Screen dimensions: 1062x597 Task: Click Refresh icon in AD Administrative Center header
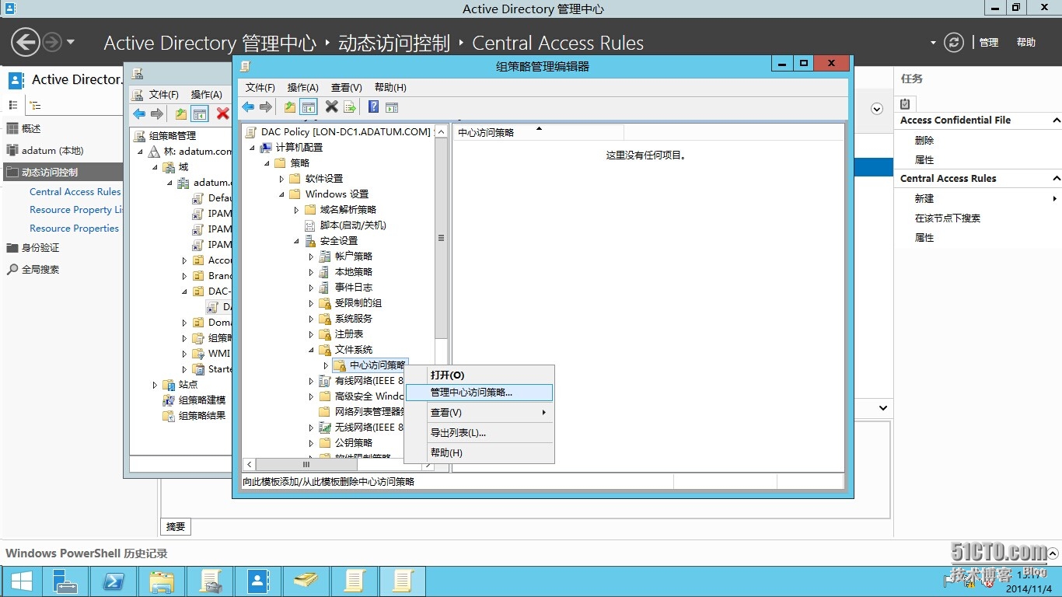[954, 43]
